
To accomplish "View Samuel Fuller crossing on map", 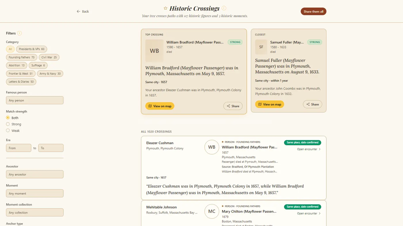I will coord(269,104).
